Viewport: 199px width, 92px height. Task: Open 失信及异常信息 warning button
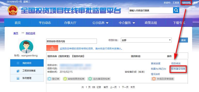163,79
